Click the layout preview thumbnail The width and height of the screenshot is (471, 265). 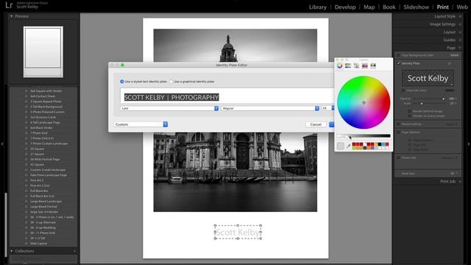(43, 52)
